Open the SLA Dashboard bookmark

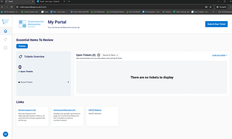coord(98,12)
